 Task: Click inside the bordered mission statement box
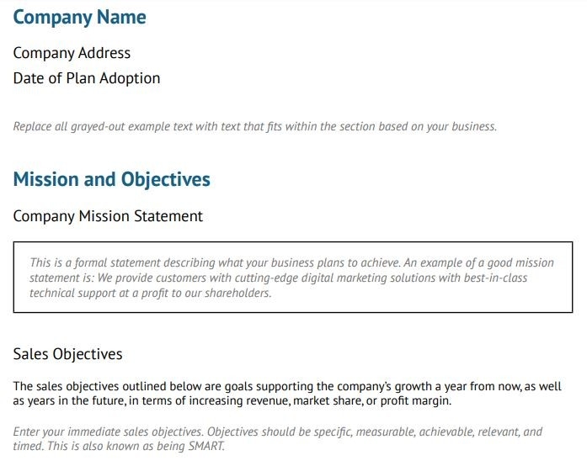click(x=292, y=278)
